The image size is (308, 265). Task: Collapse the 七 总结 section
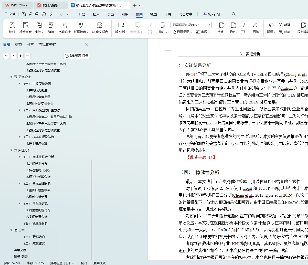point(12,230)
